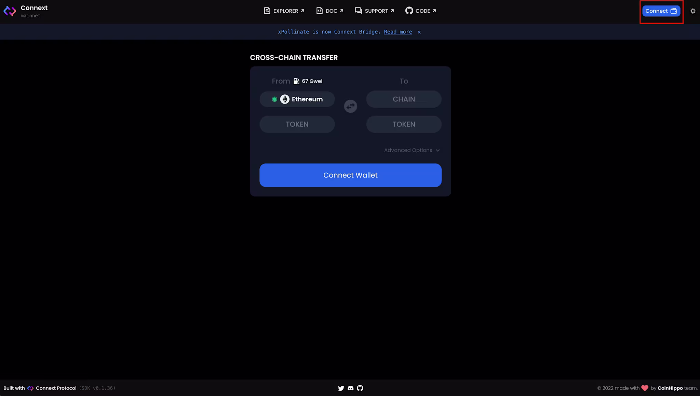Open destination CHAIN selector
Viewport: 700px width, 396px height.
[x=404, y=99]
